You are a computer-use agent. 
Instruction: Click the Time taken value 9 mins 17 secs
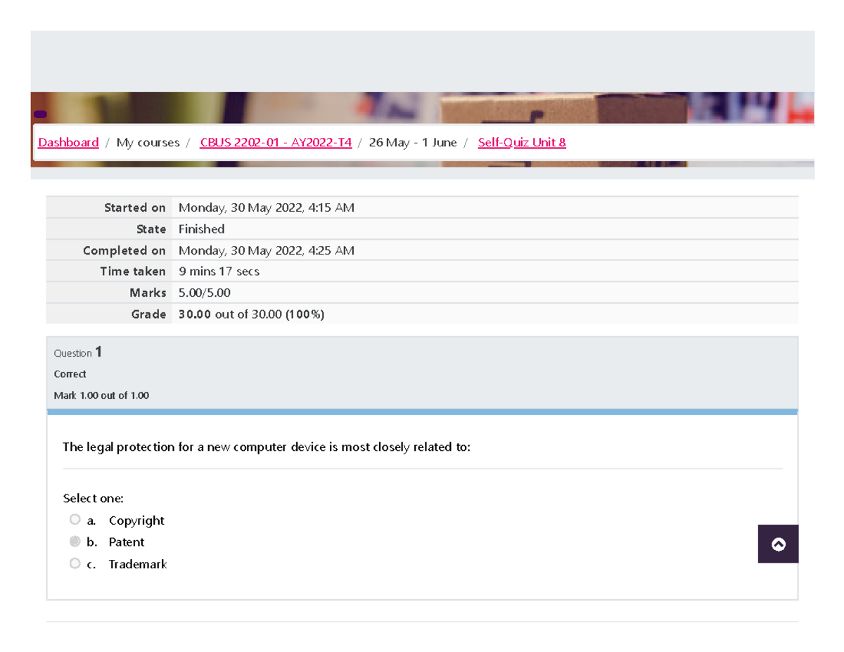[x=218, y=271]
